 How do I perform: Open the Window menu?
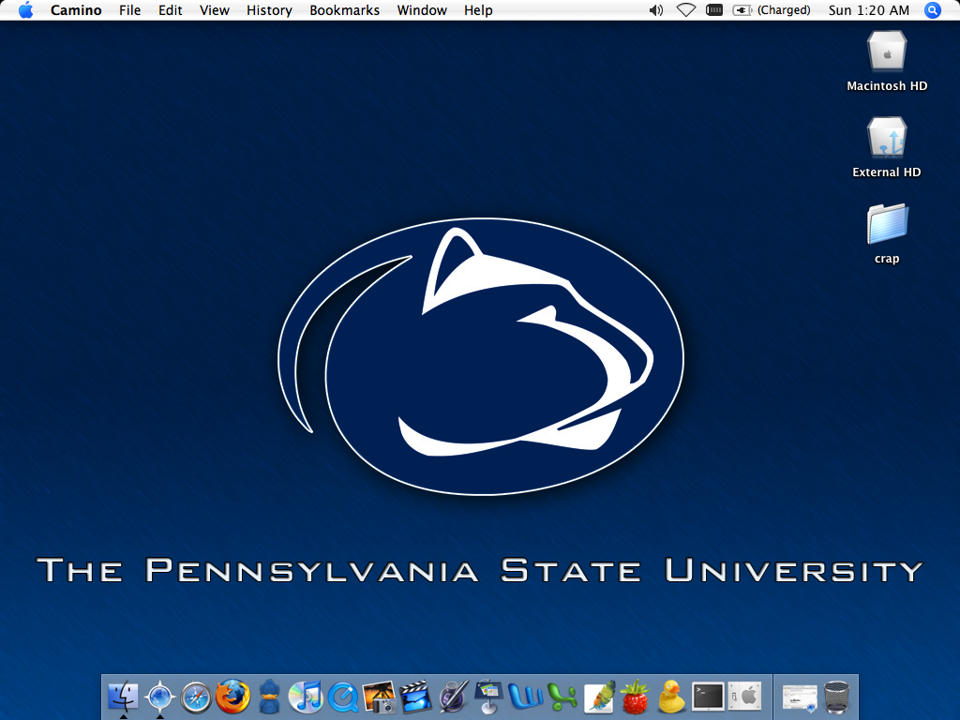pos(422,10)
